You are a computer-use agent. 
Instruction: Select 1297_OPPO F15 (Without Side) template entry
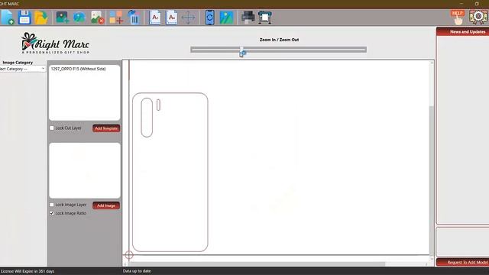click(x=78, y=69)
